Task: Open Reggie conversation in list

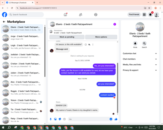Action: (x=22, y=93)
